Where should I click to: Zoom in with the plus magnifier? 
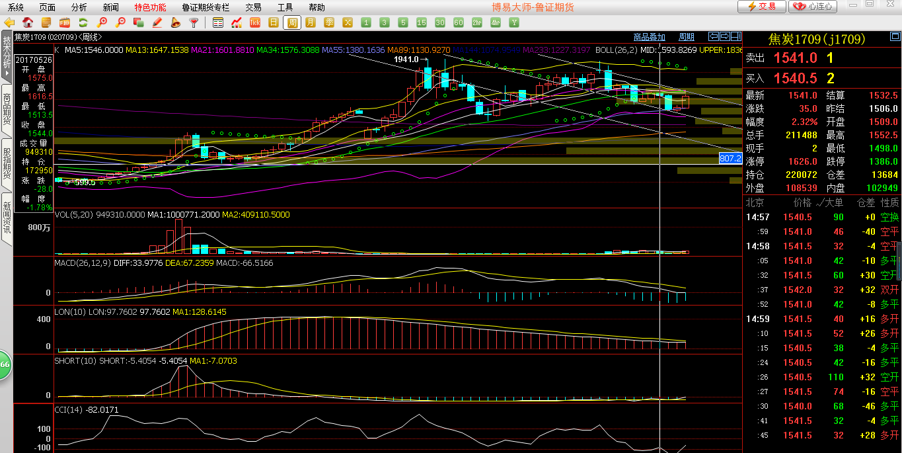pyautogui.click(x=102, y=22)
